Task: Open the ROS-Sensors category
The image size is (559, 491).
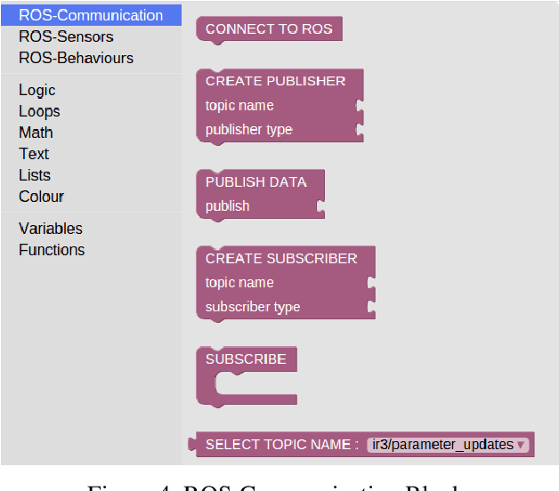Action: pyautogui.click(x=66, y=36)
